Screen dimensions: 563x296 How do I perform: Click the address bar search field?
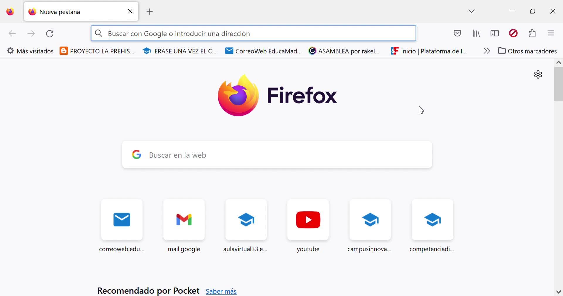(x=254, y=33)
